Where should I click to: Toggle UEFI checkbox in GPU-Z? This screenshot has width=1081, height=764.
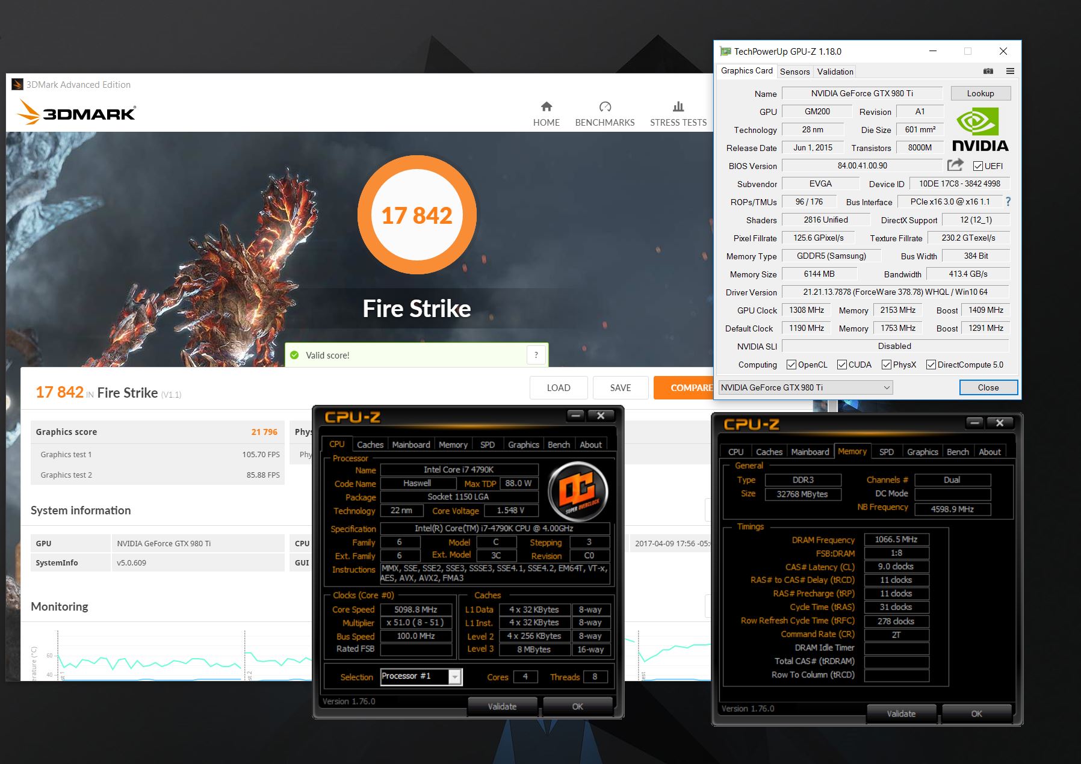click(x=977, y=166)
